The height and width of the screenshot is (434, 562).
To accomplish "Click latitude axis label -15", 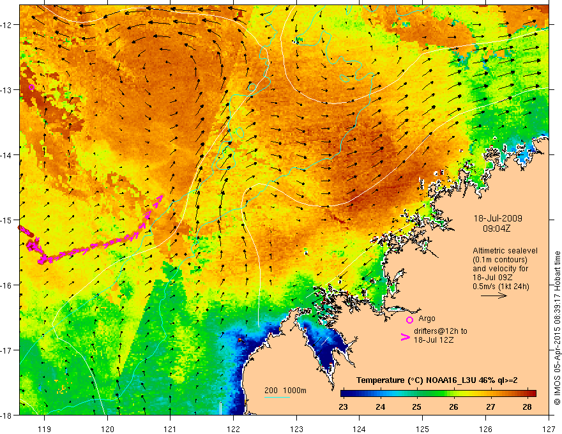I will pos(7,220).
